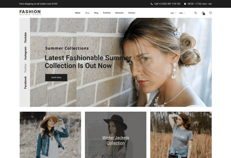This screenshot has width=231, height=158.
Task: Expand the USD currency dropdown
Action: click(173, 13)
